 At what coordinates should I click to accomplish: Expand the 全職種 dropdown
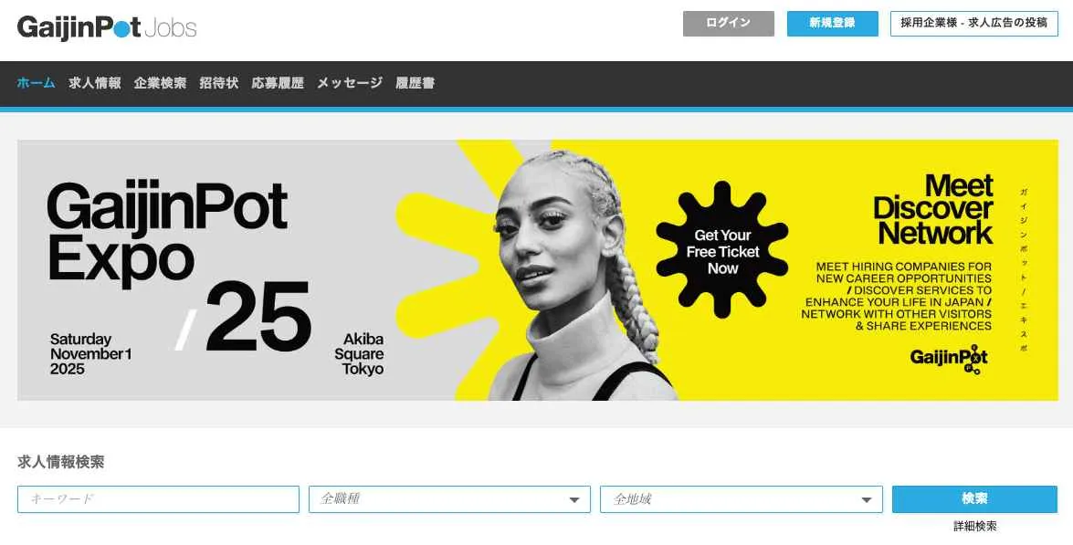tap(449, 499)
